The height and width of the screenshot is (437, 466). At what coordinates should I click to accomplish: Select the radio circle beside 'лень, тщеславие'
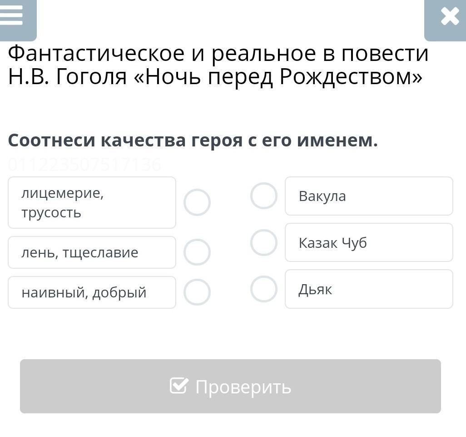[197, 252]
